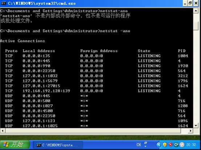Viewport: 201px width, 150px height.
Task: Click local address 0.0.0.0:990
Action: [36, 66]
